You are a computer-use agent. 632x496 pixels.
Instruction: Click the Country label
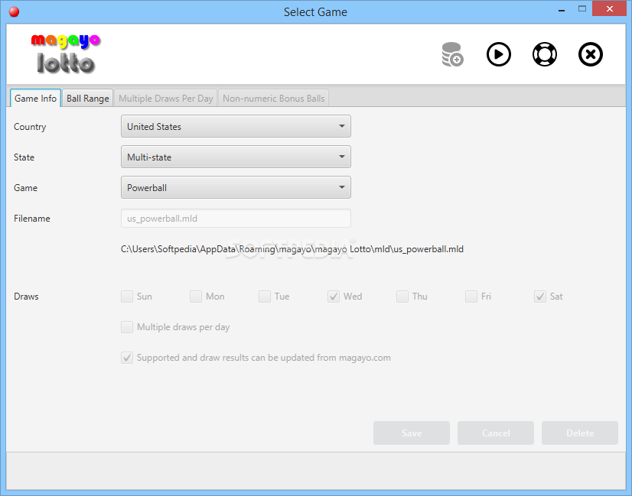click(30, 127)
